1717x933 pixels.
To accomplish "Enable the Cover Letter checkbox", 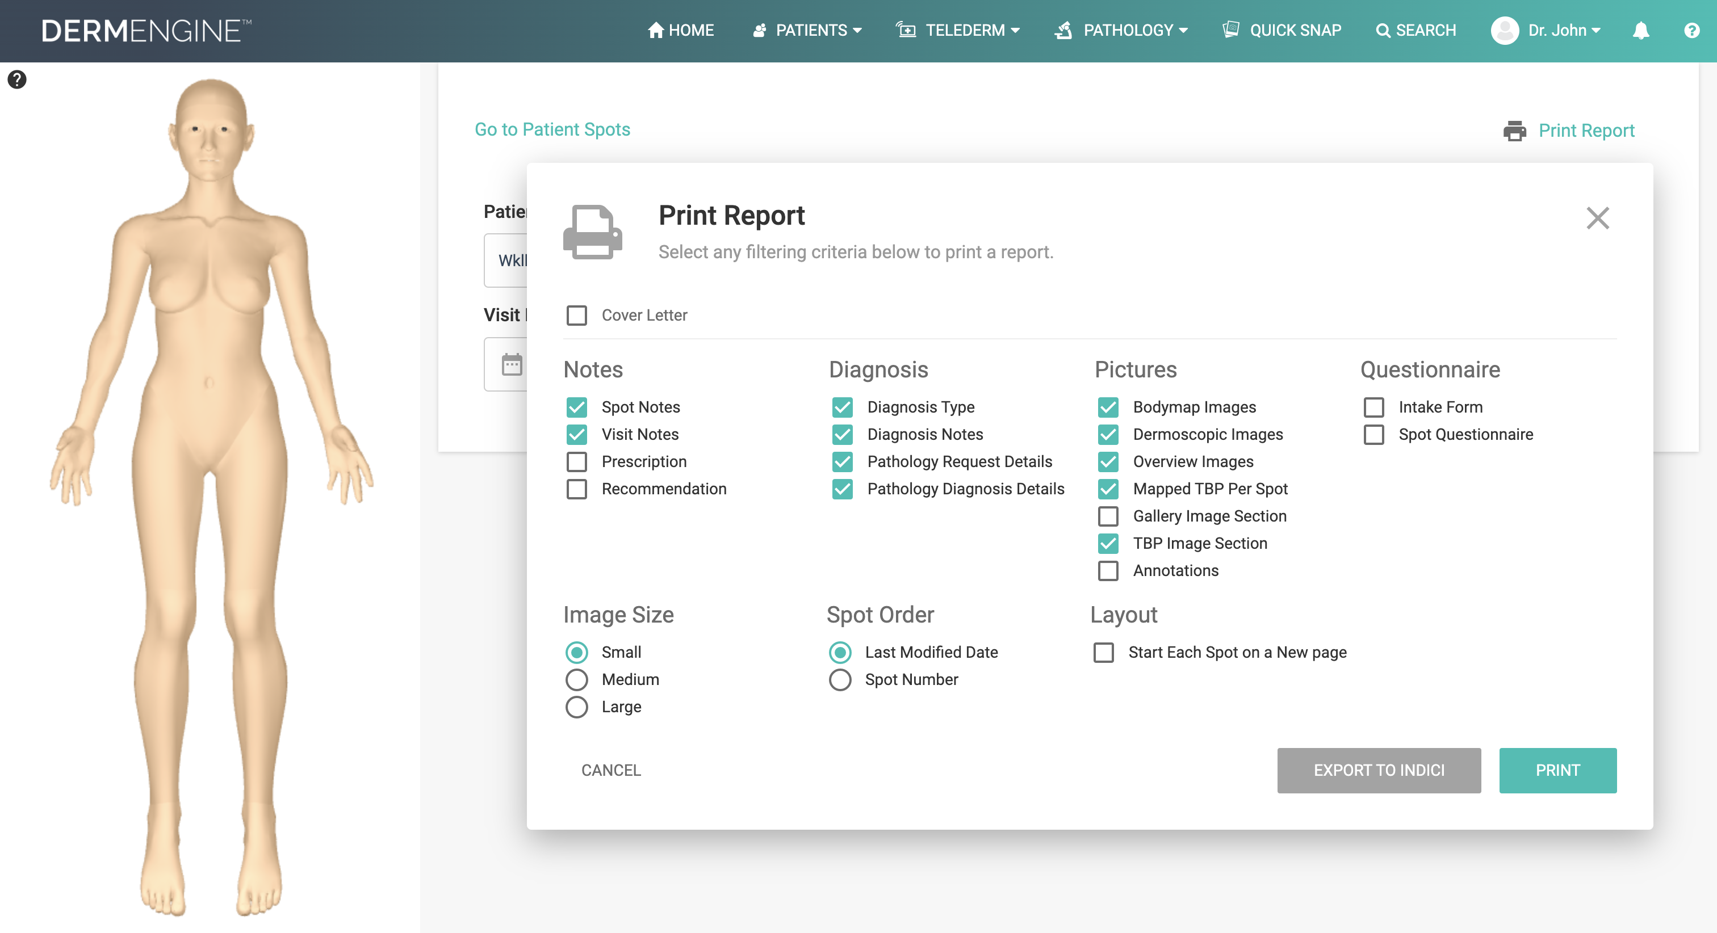I will pyautogui.click(x=576, y=315).
